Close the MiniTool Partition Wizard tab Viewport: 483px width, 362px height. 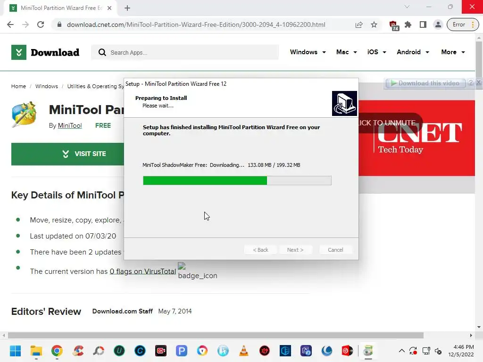109,8
